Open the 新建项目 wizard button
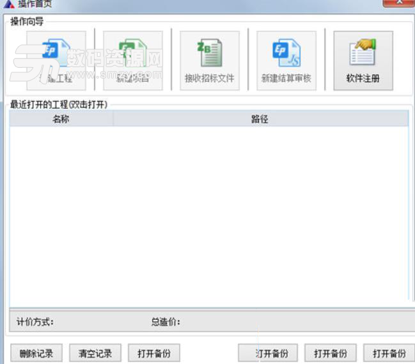The image size is (415, 364). [x=133, y=61]
